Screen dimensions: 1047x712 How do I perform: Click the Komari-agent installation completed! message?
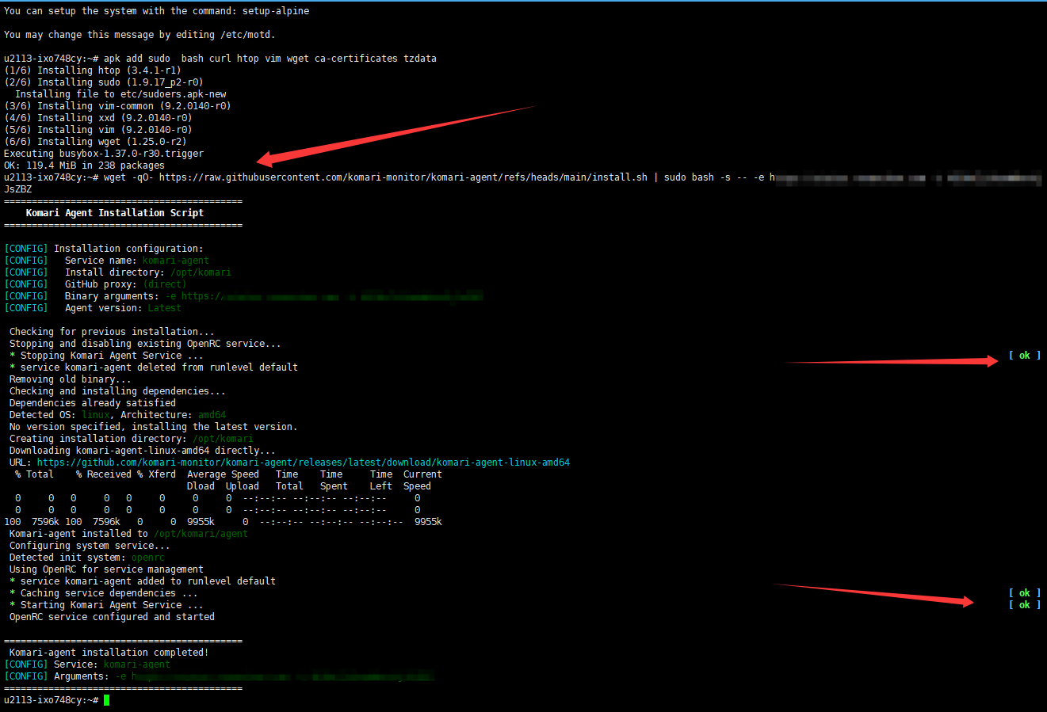coord(109,653)
